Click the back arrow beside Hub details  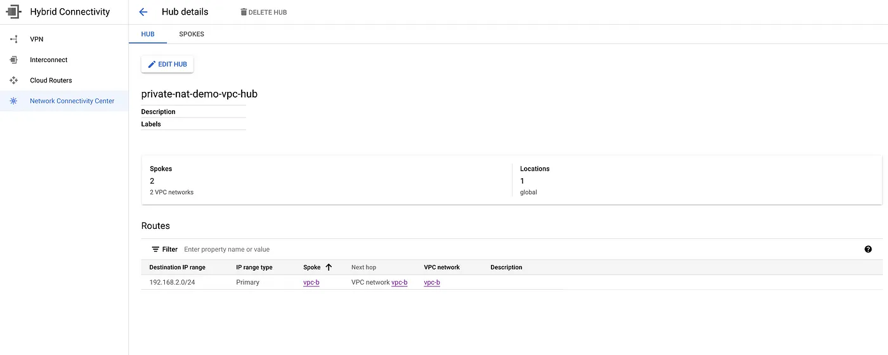click(x=143, y=12)
